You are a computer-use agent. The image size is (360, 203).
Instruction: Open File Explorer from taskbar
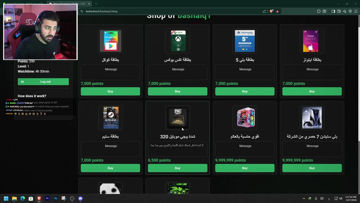point(14,198)
